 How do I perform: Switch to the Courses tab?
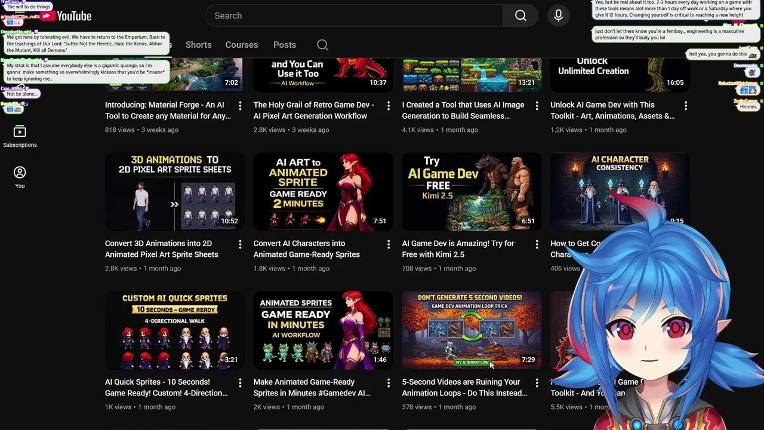242,45
